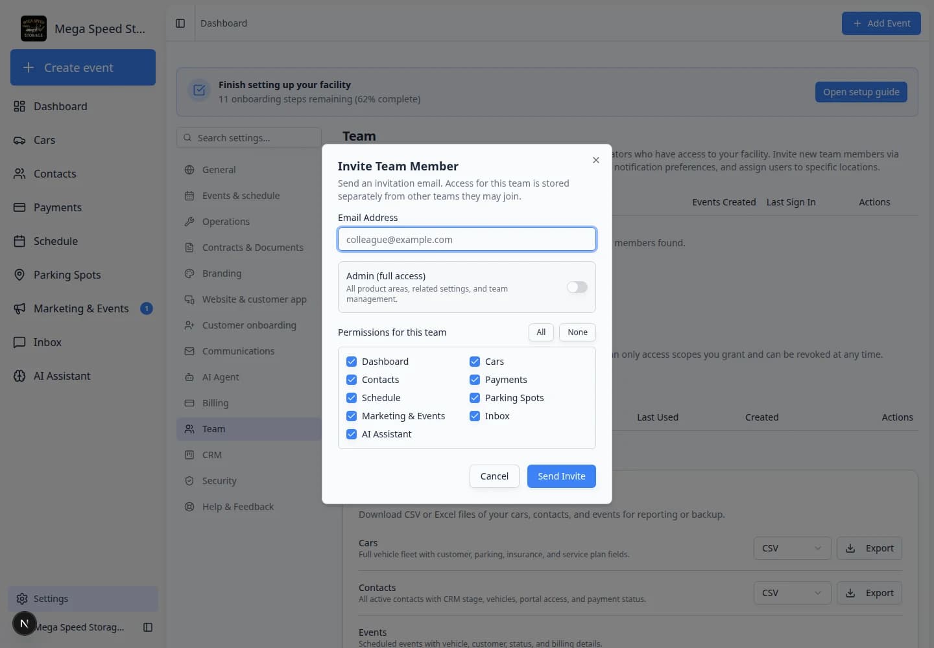The height and width of the screenshot is (648, 934).
Task: Toggle the sidebar panel icon in header
Action: [x=180, y=23]
